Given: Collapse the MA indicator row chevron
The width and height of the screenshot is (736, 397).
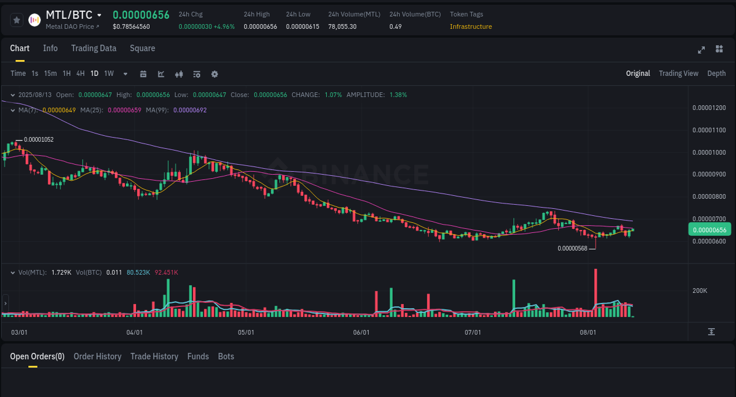Looking at the screenshot, I should (x=12, y=109).
